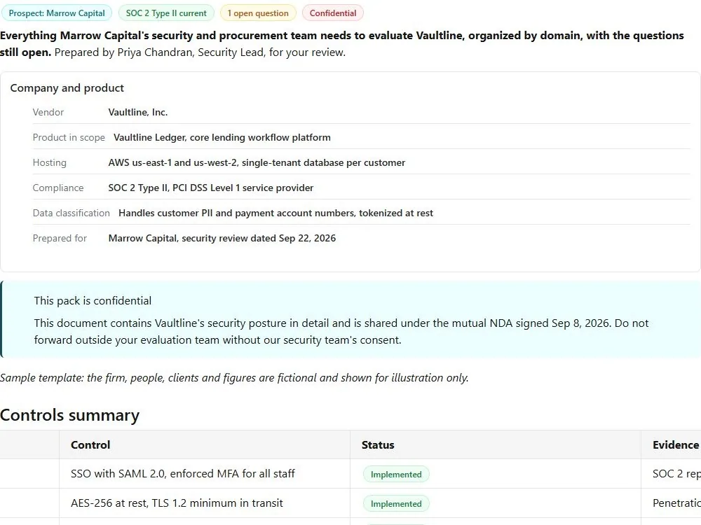Click the 'Data classification' label

[71, 213]
